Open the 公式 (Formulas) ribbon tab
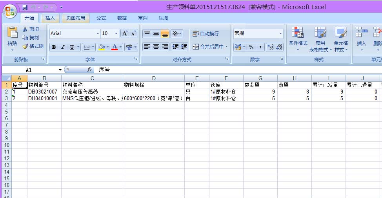Image resolution: width=382 pixels, height=198 pixels. click(101, 18)
